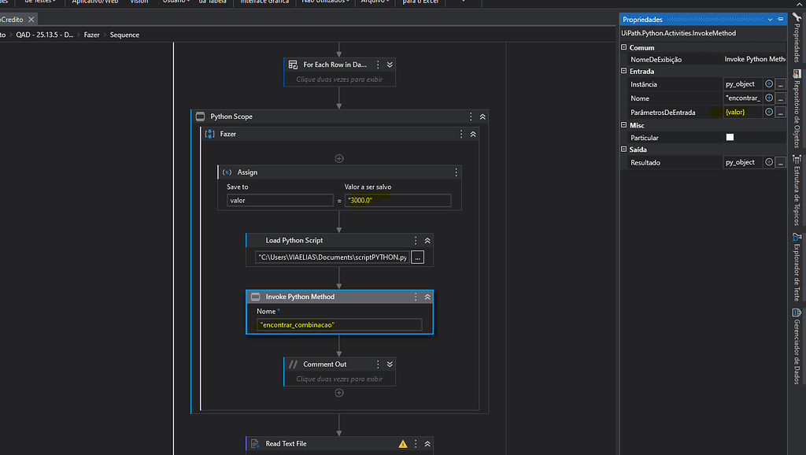Go to QAD - 25.13.5 breadcrumb
806x455 pixels.
pyautogui.click(x=45, y=35)
